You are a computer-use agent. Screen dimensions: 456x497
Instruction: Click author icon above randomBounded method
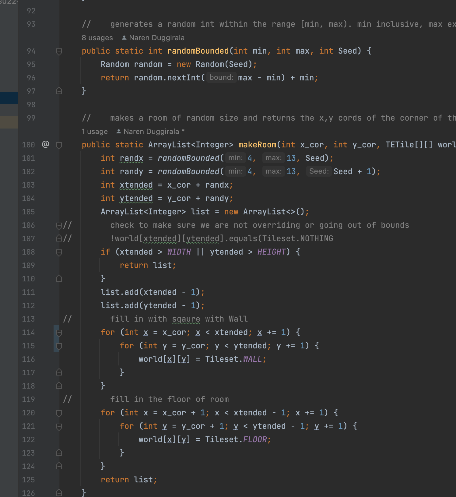(124, 38)
